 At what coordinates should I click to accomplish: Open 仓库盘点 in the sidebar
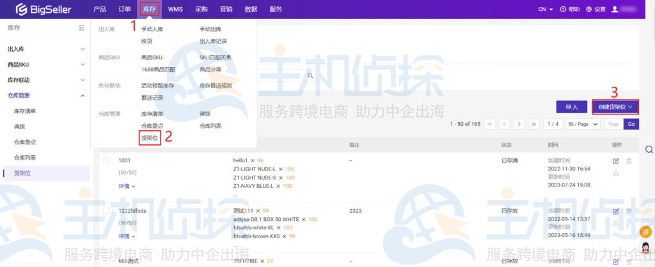pyautogui.click(x=25, y=142)
